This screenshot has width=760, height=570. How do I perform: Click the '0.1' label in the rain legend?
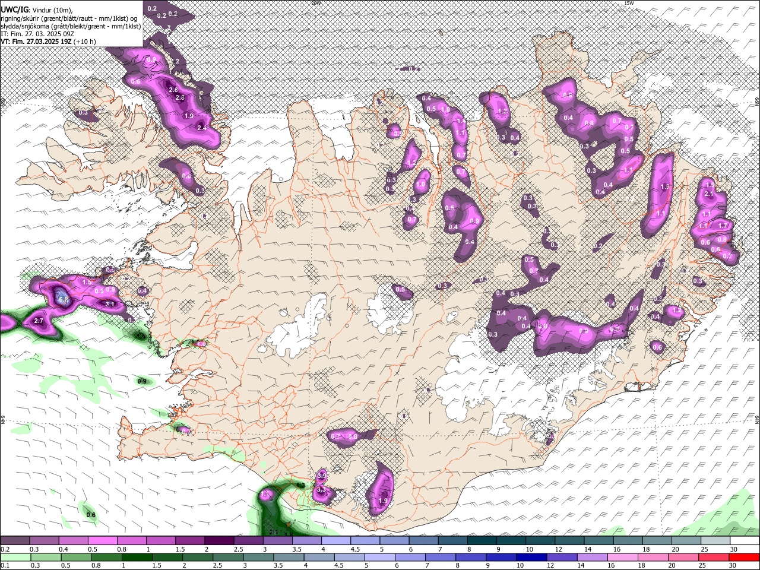[x=5, y=565]
